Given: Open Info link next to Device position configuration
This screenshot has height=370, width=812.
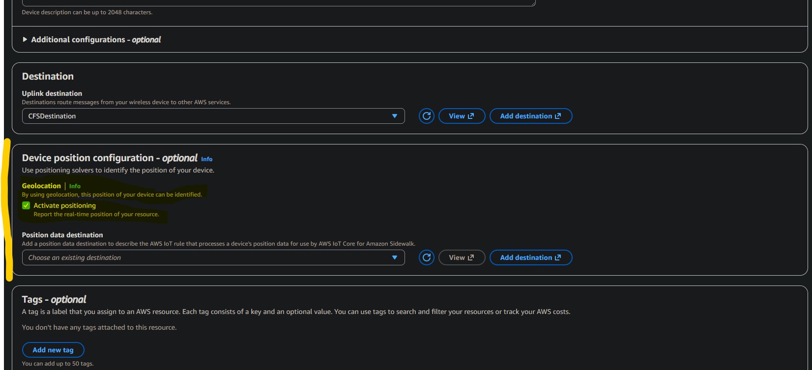Looking at the screenshot, I should [x=207, y=159].
